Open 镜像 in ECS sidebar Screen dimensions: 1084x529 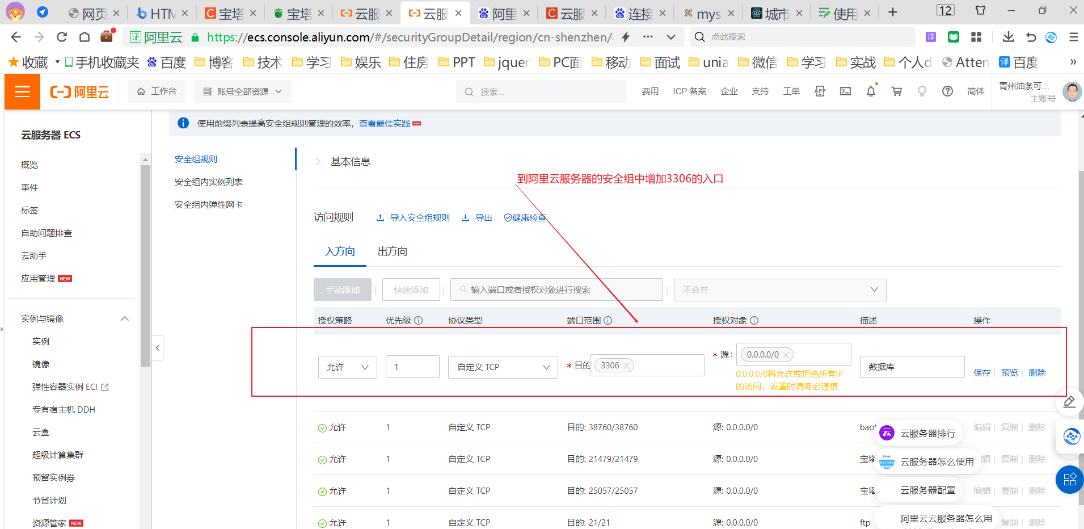[x=41, y=364]
